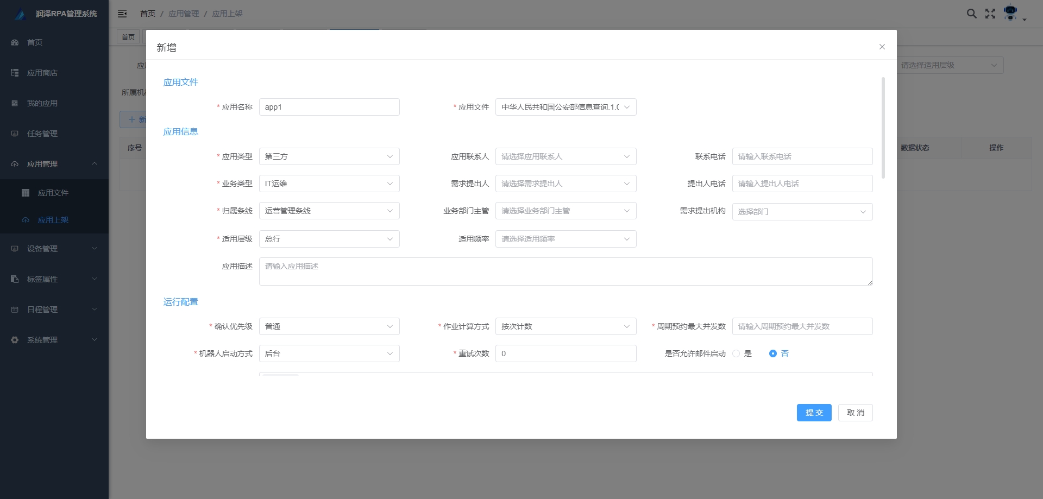The height and width of the screenshot is (499, 1043).
Task: Click the 应用文件 grid icon in submenu
Action: [26, 193]
